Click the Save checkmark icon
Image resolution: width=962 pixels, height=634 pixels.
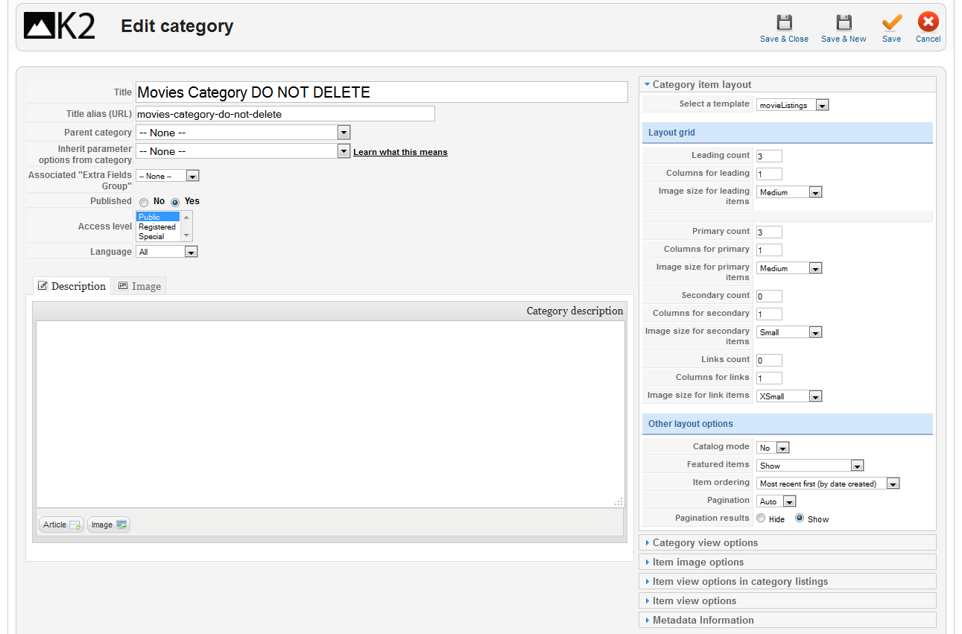891,22
